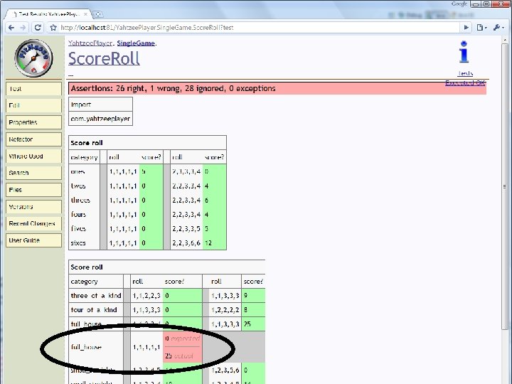Open Properties from the sidebar
Viewport: 512px width, 384px height.
[33, 122]
